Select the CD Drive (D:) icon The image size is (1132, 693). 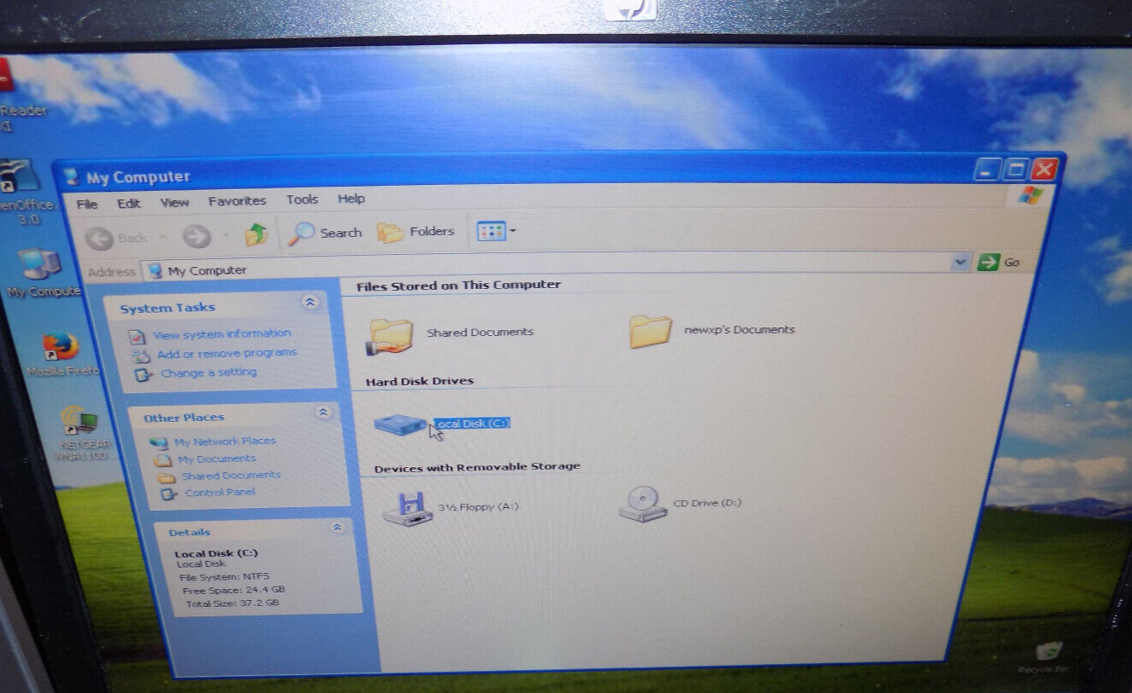pos(642,504)
